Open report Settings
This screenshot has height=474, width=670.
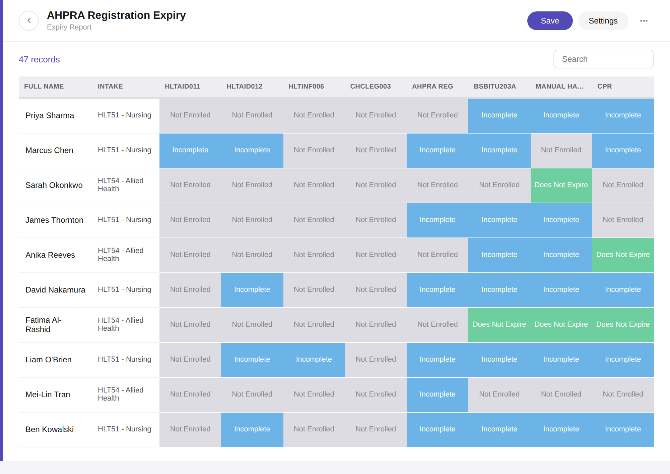603,21
